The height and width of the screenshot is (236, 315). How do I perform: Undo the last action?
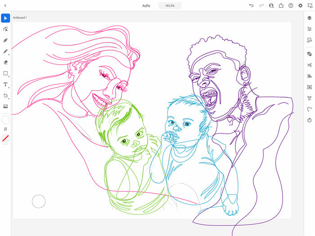click(251, 5)
